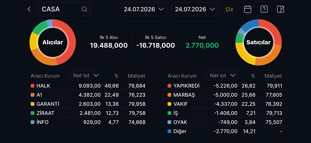The image size is (311, 143).
Task: Select the MARBAŞ seller row
Action: point(225,95)
